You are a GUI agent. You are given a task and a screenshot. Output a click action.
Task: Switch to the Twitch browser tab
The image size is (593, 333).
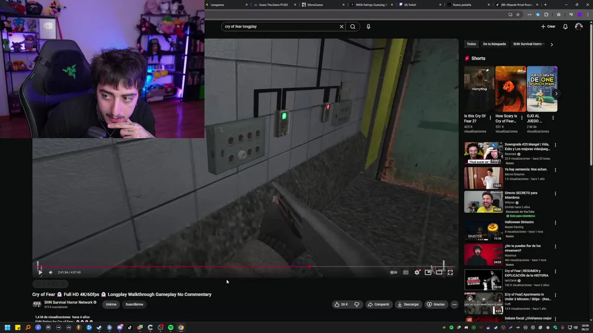(x=421, y=5)
